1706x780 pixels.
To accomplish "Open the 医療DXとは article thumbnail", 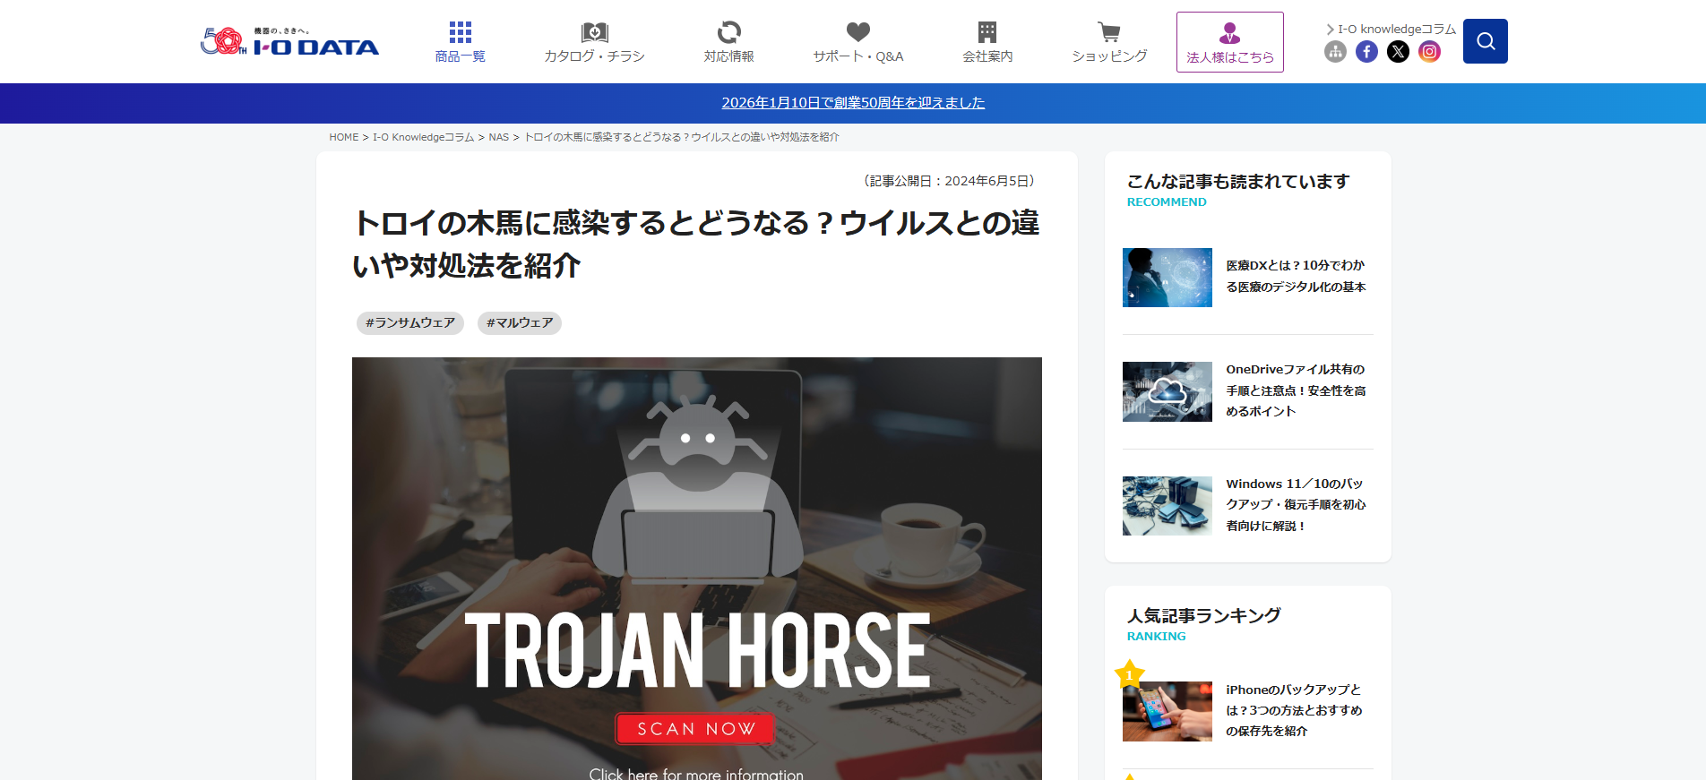I will (1167, 278).
